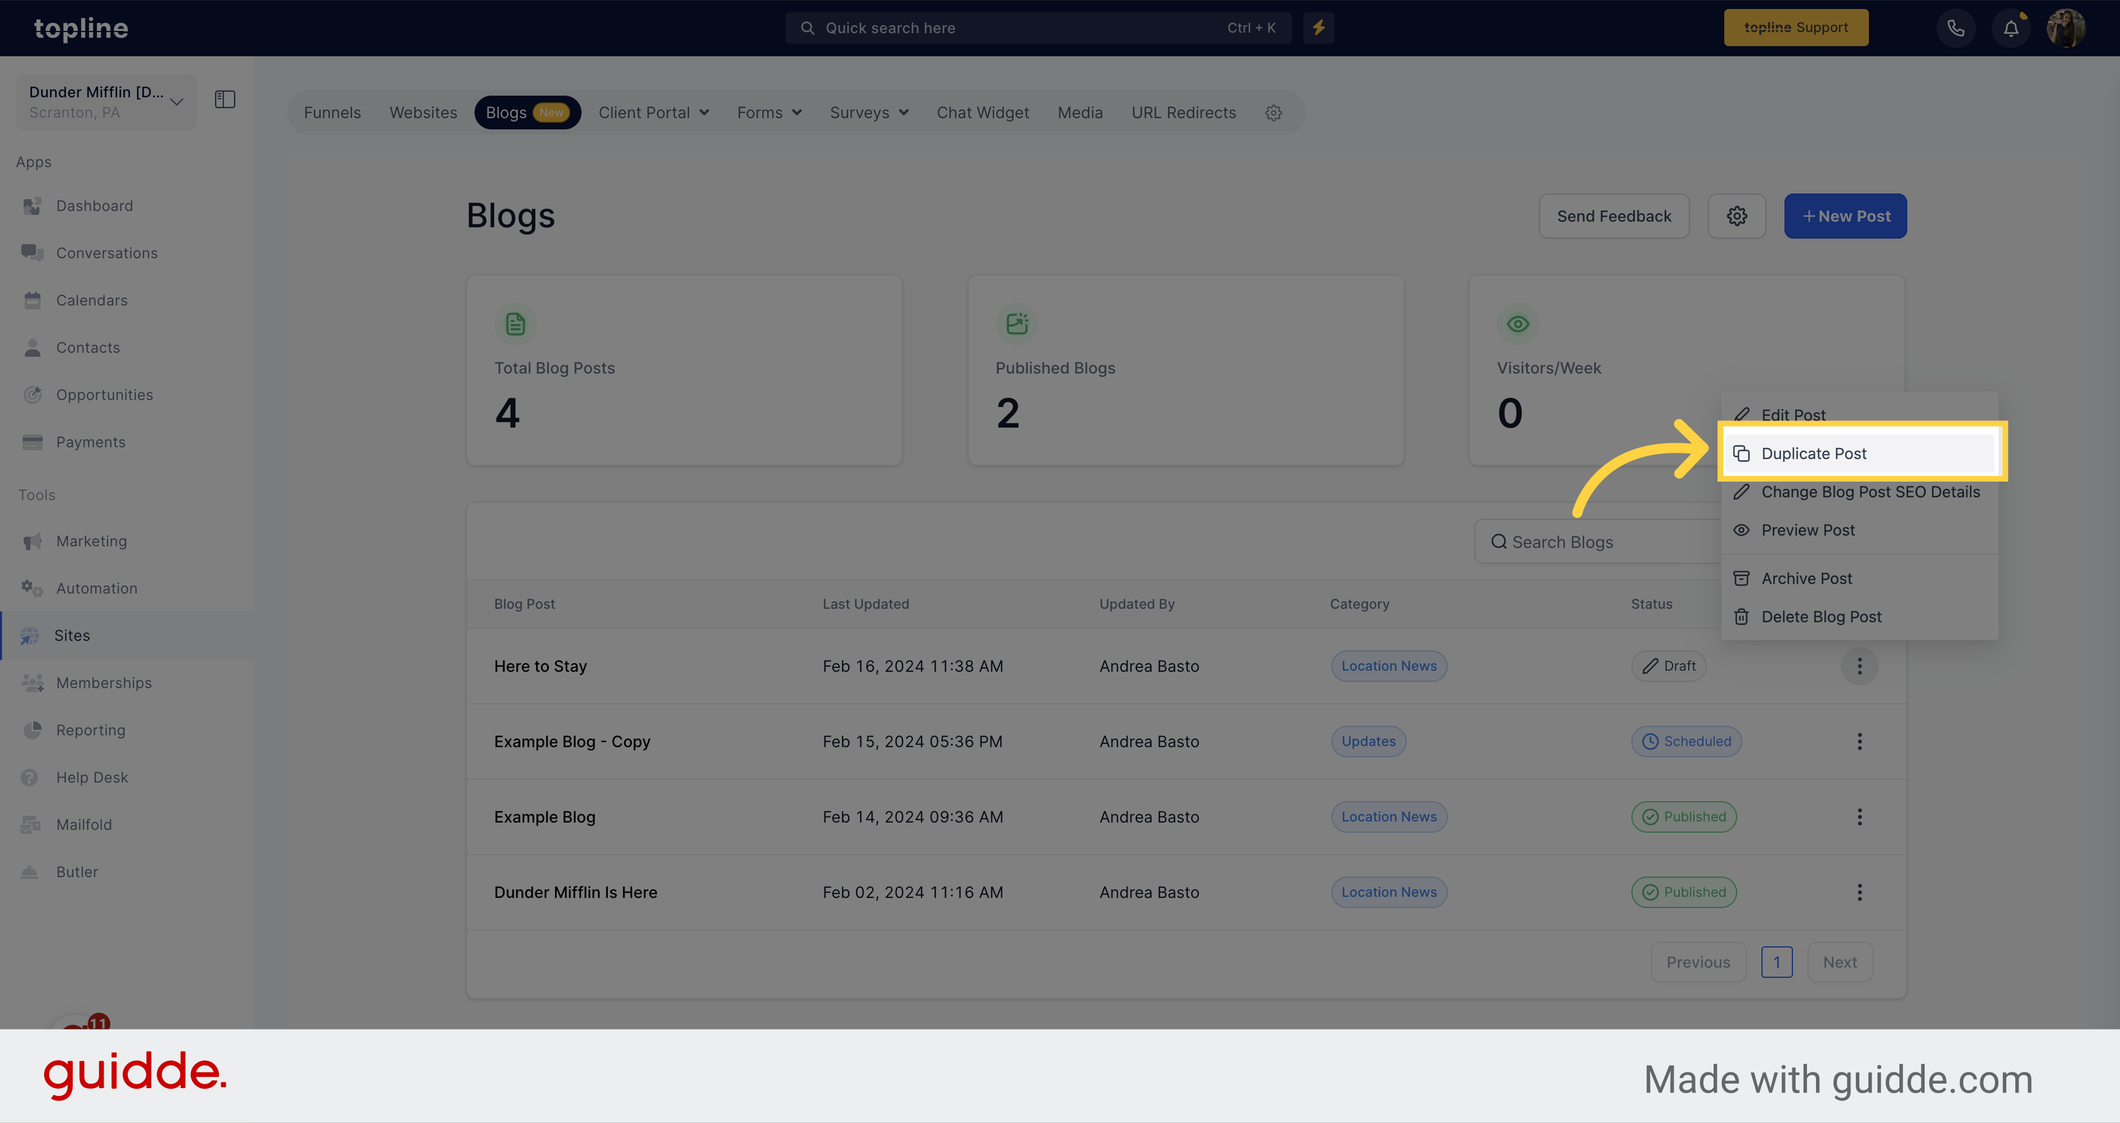The image size is (2120, 1123).
Task: Select the Blogs tab
Action: (527, 113)
